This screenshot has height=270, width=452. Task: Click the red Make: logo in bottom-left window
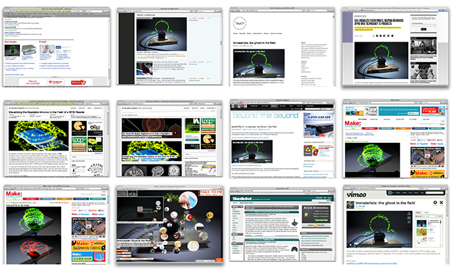point(14,194)
